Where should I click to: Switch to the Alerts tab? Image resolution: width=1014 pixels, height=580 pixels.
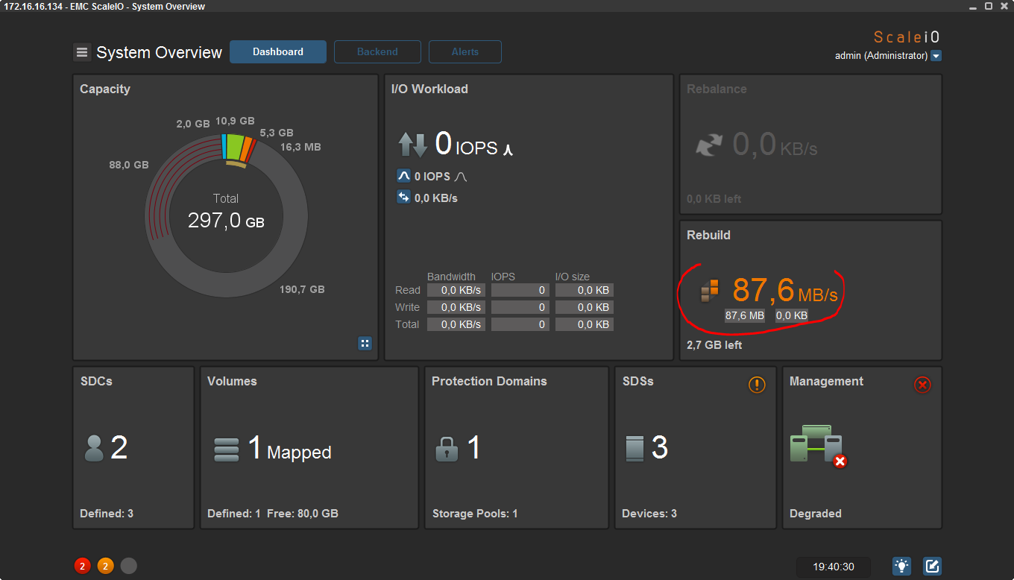(x=465, y=52)
